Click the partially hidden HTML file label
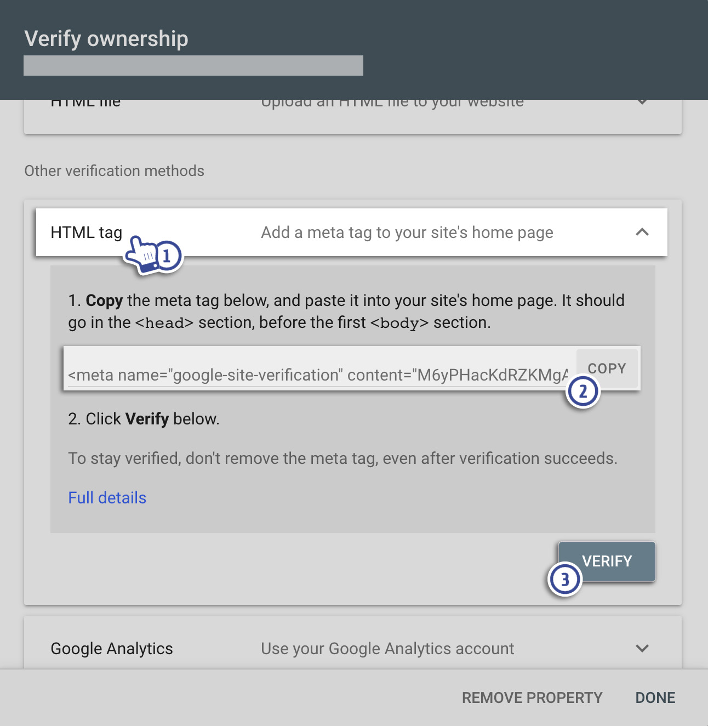Viewport: 708px width, 726px height. point(85,103)
